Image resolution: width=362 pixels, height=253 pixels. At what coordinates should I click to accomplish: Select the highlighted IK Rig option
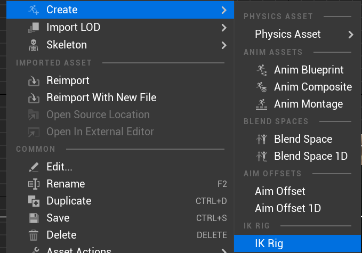pyautogui.click(x=297, y=243)
